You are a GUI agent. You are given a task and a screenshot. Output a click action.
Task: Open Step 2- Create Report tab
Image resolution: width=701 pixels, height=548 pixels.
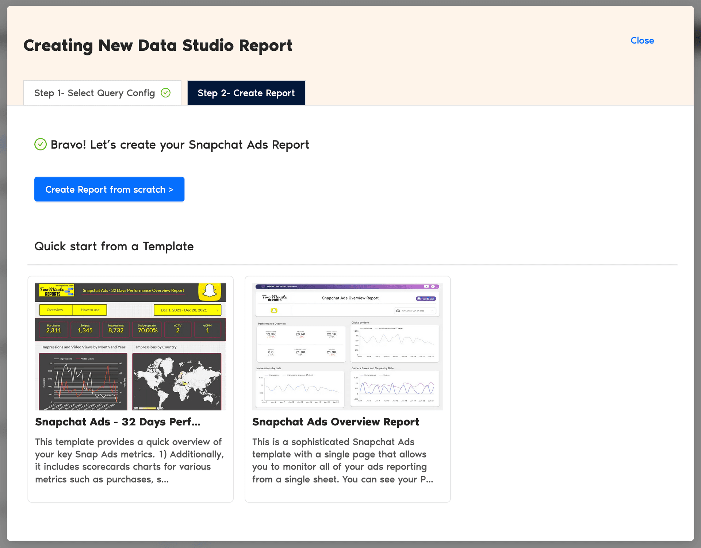[x=246, y=93]
